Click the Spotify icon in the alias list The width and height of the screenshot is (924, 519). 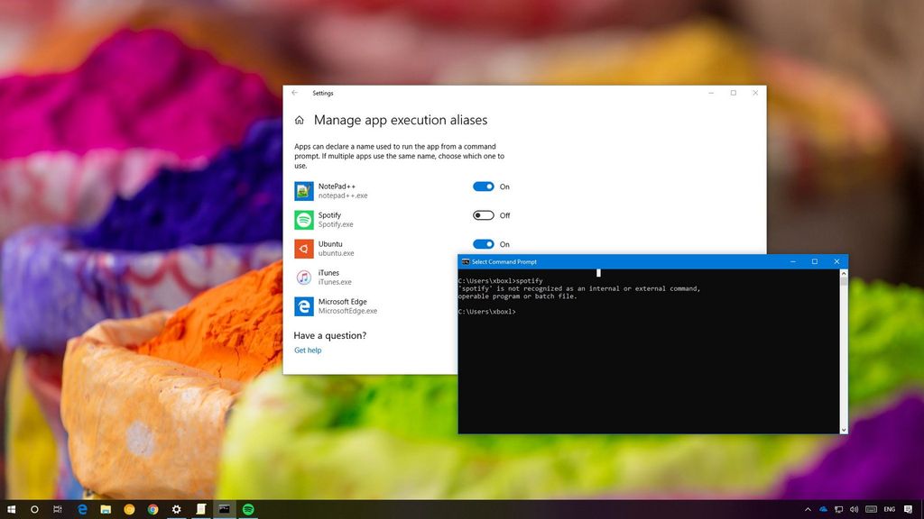[302, 219]
